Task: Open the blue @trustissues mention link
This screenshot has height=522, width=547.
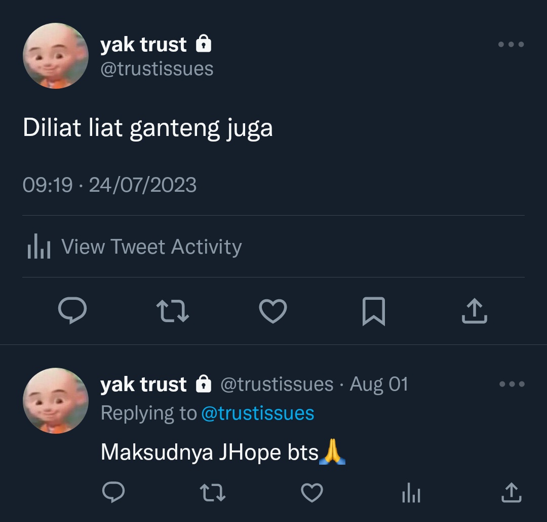Action: [x=258, y=413]
